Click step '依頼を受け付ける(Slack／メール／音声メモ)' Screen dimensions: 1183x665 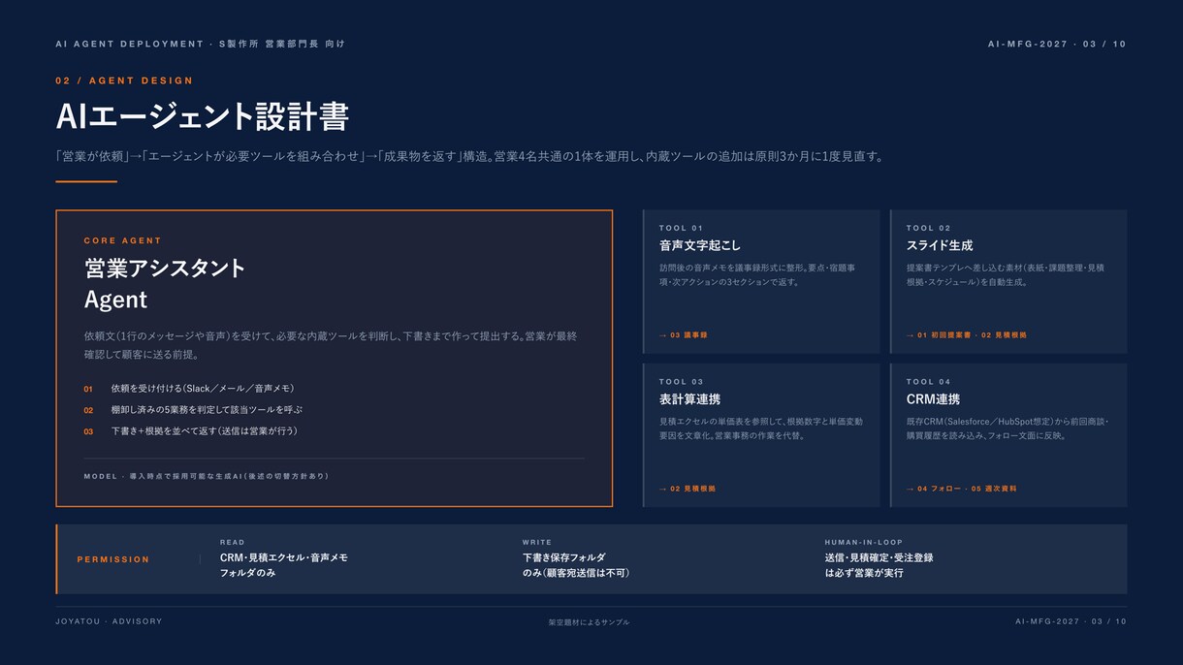point(203,388)
